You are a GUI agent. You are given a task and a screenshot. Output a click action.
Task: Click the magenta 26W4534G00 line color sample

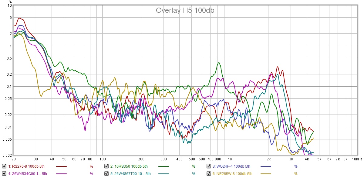[x=61, y=174]
